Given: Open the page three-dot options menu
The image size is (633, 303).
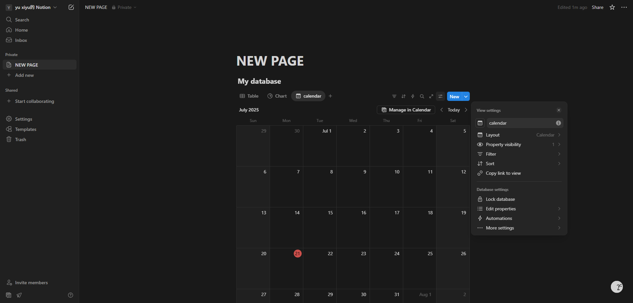Looking at the screenshot, I should click(x=624, y=7).
